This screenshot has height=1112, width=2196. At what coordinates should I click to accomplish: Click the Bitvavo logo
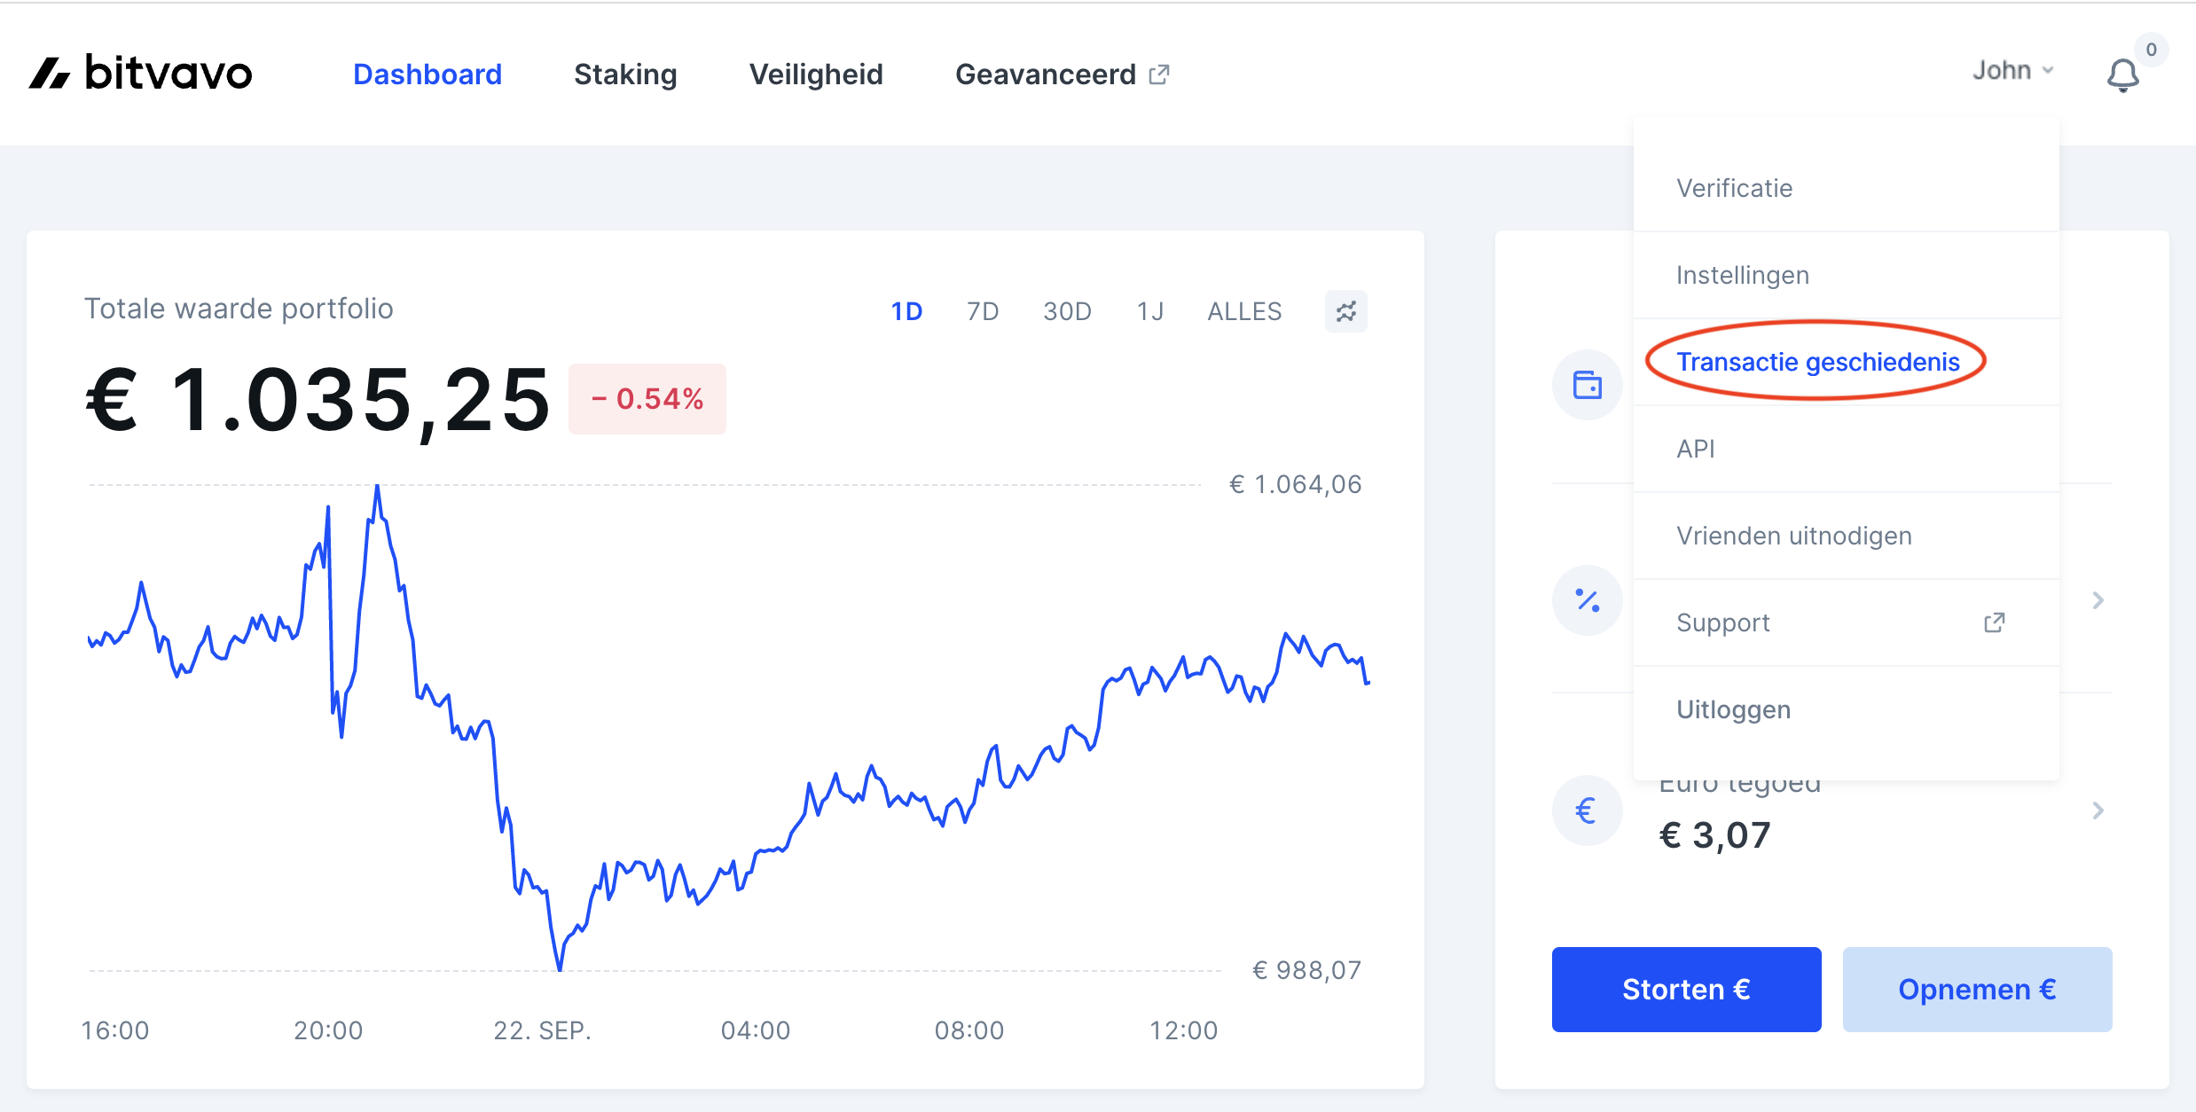[x=140, y=73]
